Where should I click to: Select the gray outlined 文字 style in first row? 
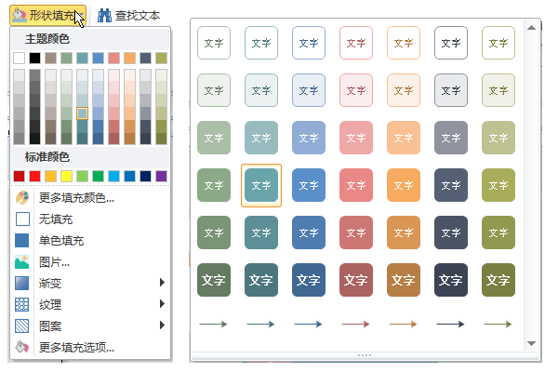tap(451, 43)
